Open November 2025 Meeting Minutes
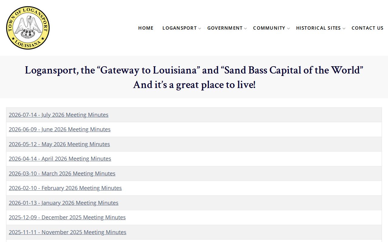Screen dimensions: 388x242 click(x=68, y=232)
